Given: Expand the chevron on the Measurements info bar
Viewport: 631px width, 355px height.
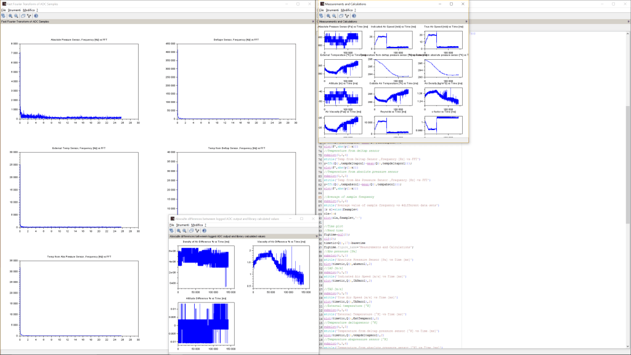Looking at the screenshot, I should (465, 20).
